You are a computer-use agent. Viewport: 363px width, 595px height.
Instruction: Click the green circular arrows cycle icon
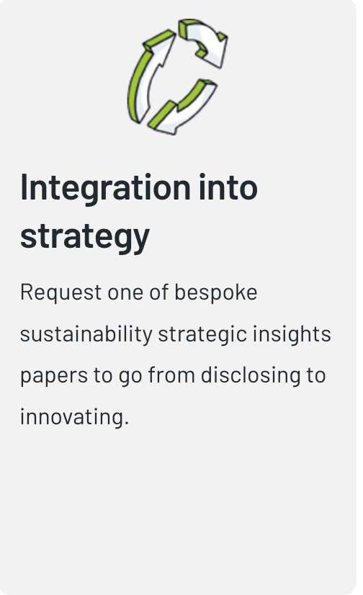(177, 76)
